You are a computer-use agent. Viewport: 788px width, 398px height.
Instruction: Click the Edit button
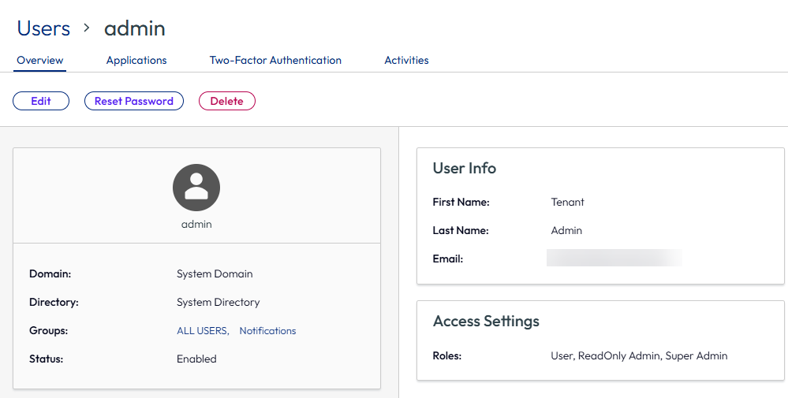click(41, 101)
